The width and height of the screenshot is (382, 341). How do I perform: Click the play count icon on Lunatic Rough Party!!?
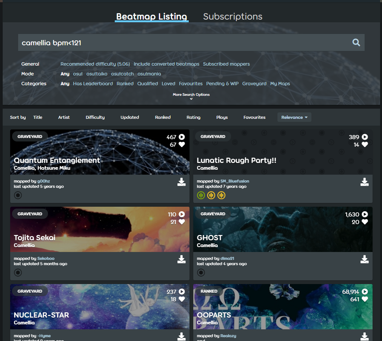365,137
